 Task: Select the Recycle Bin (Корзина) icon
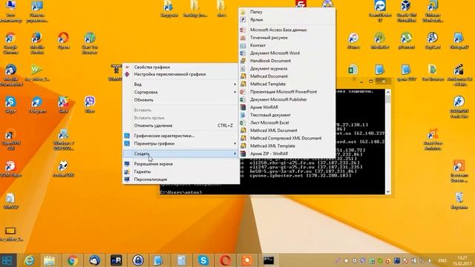(459, 201)
